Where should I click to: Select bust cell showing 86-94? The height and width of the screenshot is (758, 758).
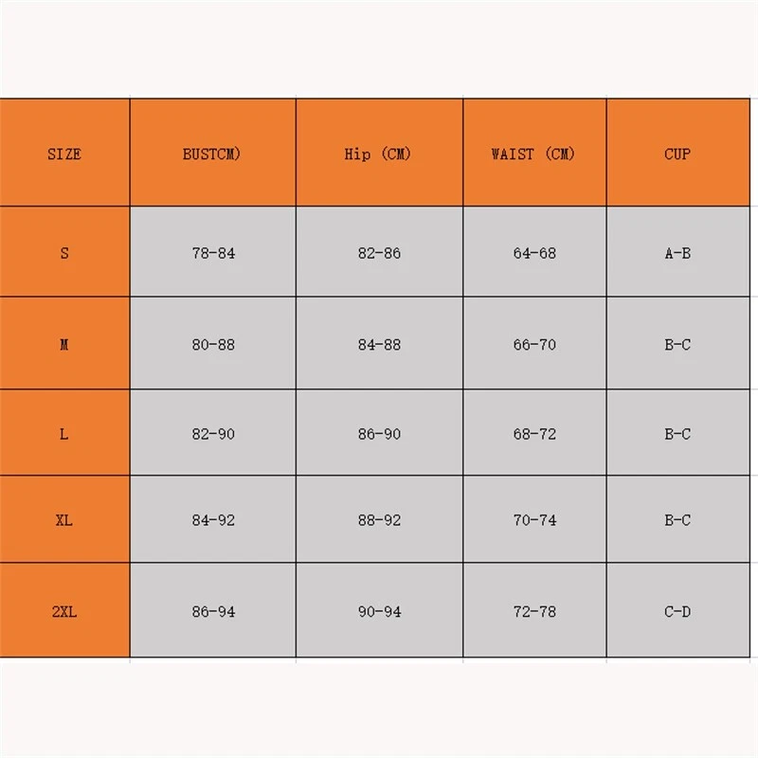(x=212, y=611)
